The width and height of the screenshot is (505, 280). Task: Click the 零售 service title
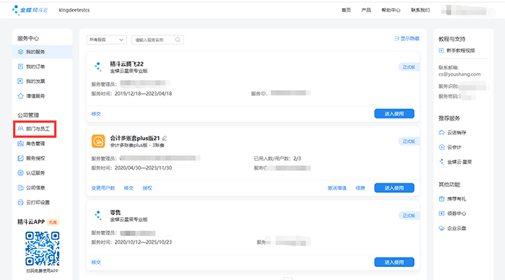click(x=115, y=212)
